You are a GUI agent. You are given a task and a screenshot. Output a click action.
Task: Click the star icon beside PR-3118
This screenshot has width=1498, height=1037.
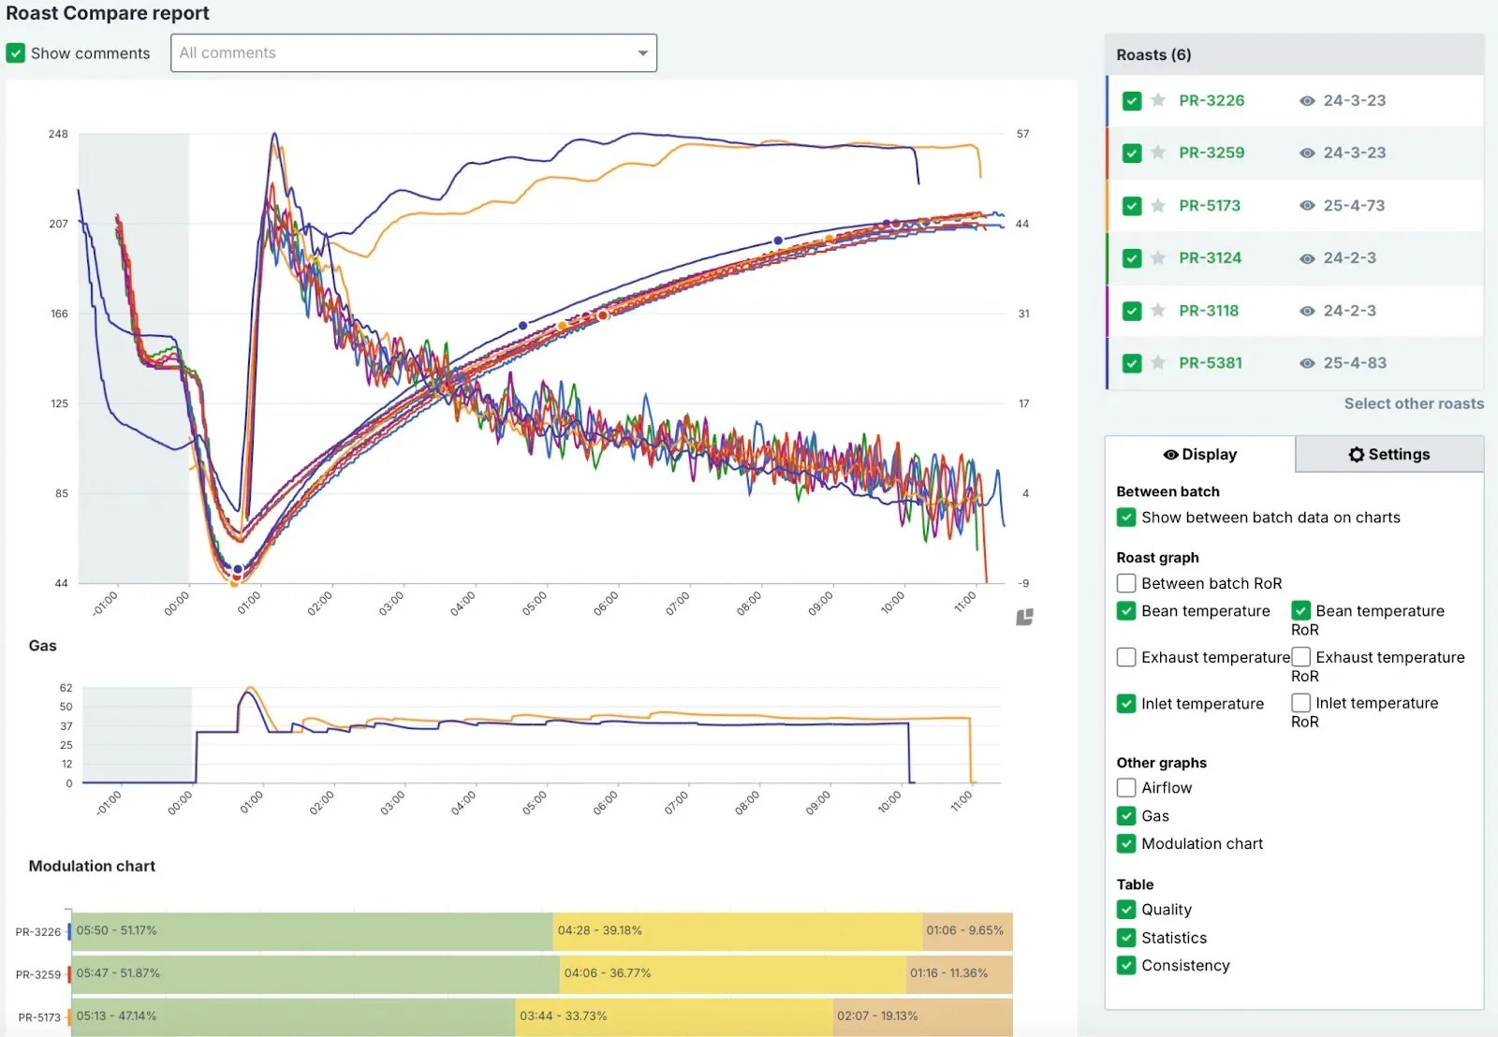coord(1158,310)
